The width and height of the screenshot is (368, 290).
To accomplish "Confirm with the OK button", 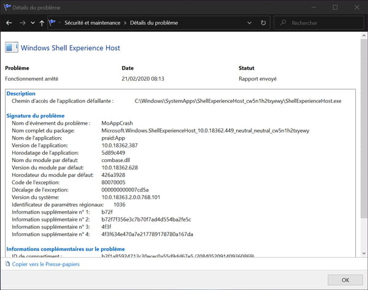I will point(345,280).
